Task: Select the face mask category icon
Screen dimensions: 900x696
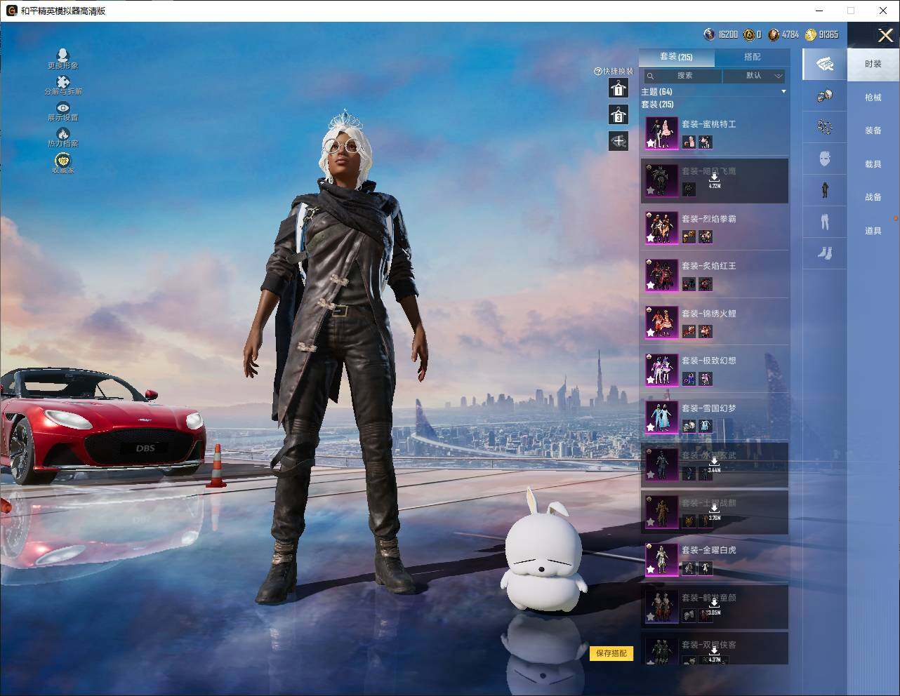Action: [x=825, y=158]
